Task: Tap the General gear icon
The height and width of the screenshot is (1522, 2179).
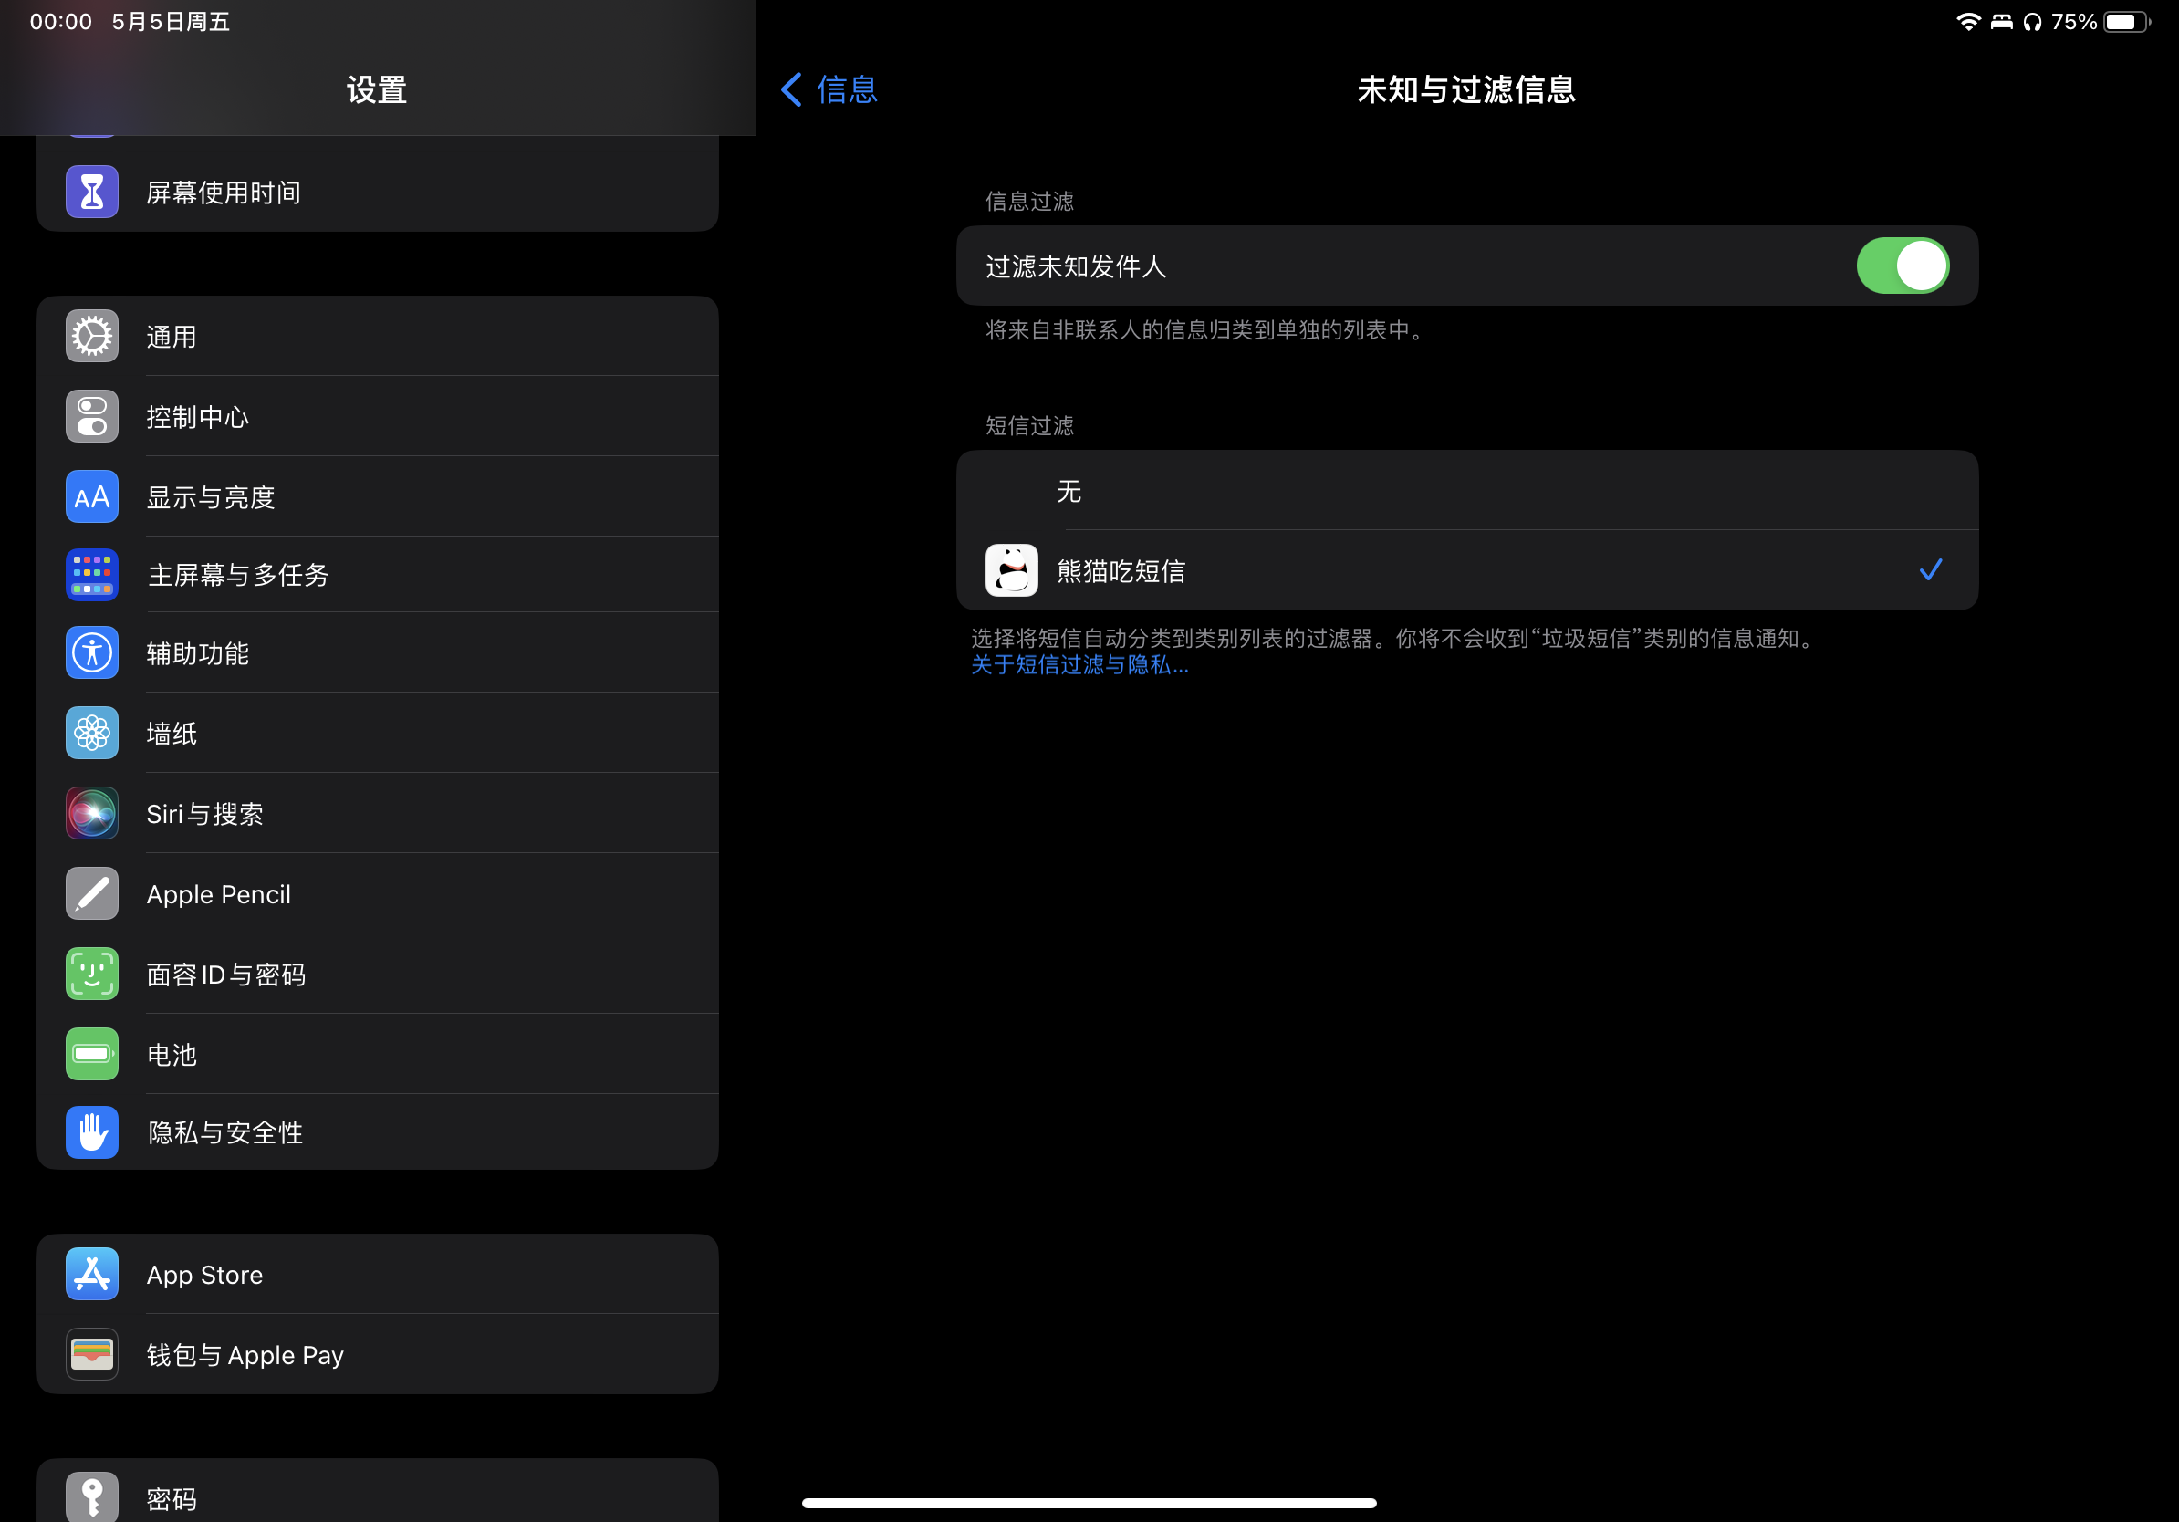Action: [x=92, y=336]
